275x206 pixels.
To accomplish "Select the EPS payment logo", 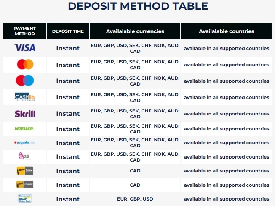I will click(25, 156).
